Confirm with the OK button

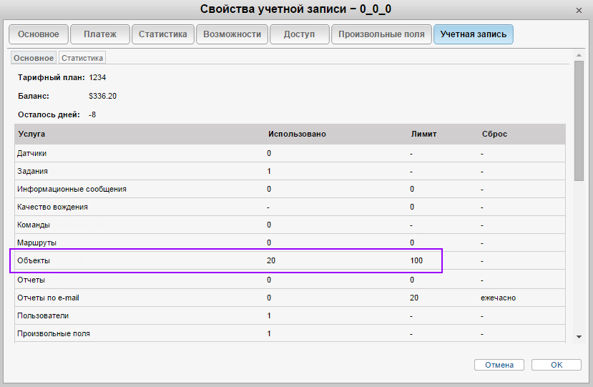click(556, 365)
